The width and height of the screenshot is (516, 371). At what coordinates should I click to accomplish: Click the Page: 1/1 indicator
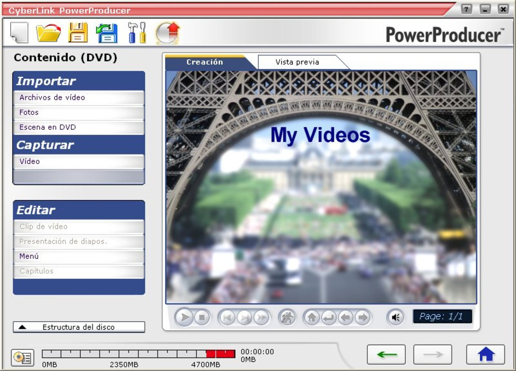pyautogui.click(x=442, y=316)
